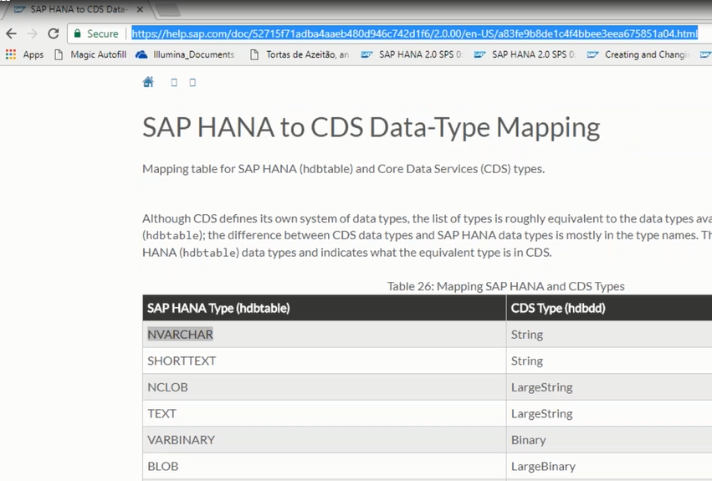This screenshot has height=481, width=712.
Task: Click the cloud icon on Illumina_Documents bookmark
Action: pyautogui.click(x=141, y=54)
